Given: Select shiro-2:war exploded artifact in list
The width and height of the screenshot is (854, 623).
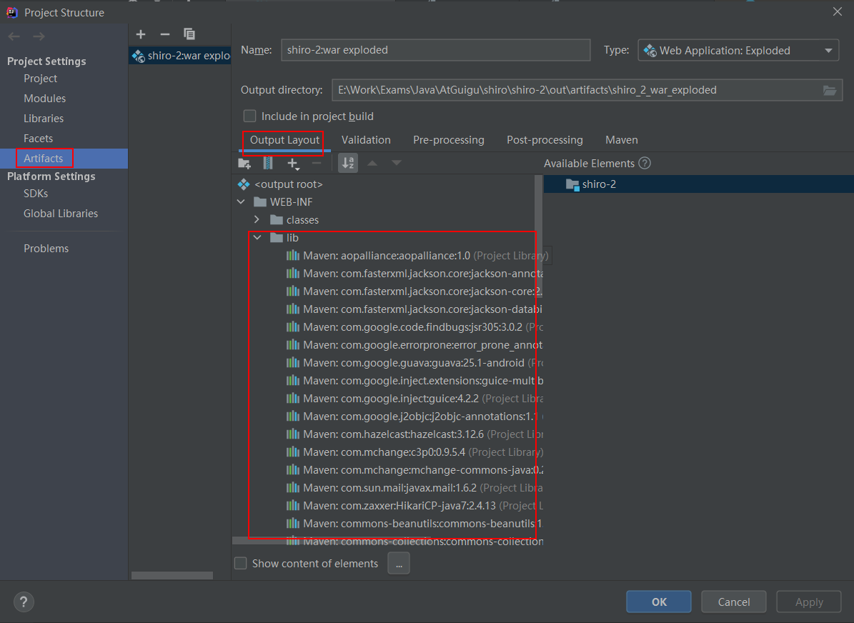Looking at the screenshot, I should pyautogui.click(x=179, y=56).
